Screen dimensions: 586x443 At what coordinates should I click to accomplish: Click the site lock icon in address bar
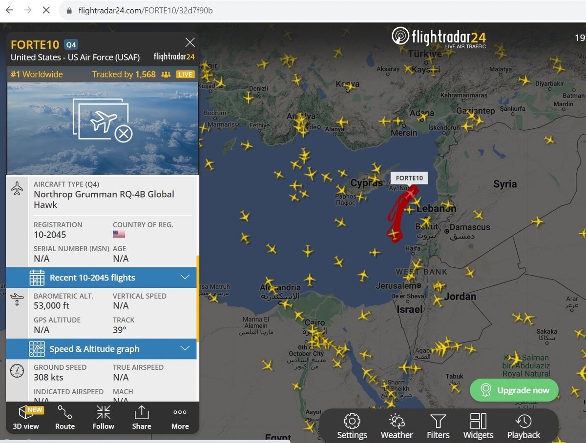click(69, 10)
